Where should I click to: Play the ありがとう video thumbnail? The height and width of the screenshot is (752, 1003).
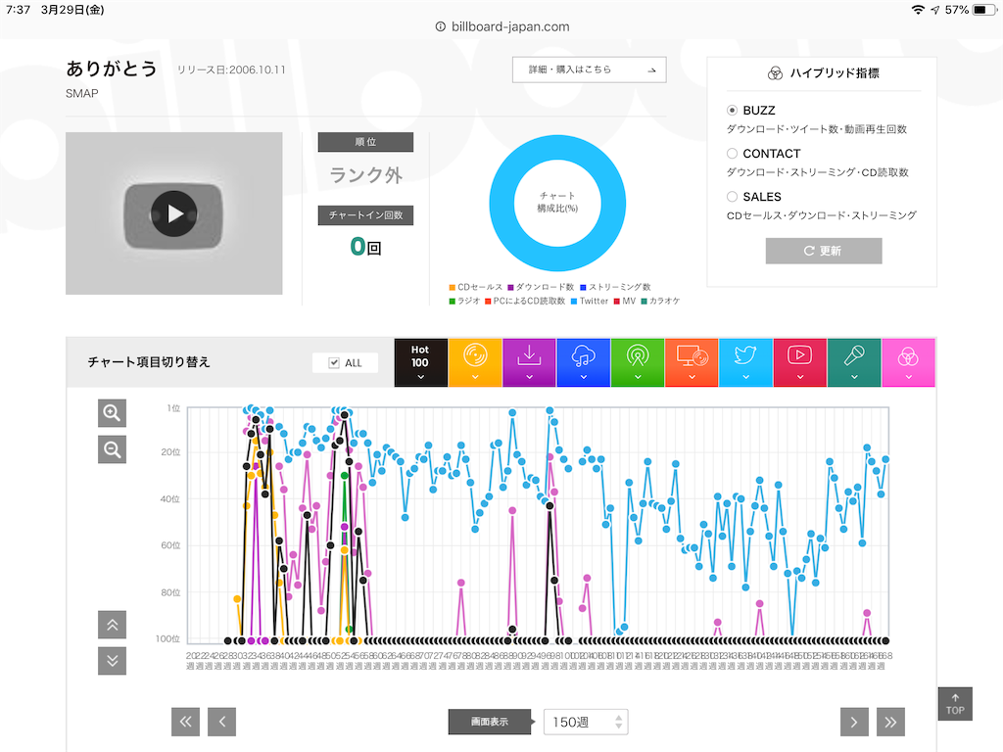pyautogui.click(x=173, y=213)
